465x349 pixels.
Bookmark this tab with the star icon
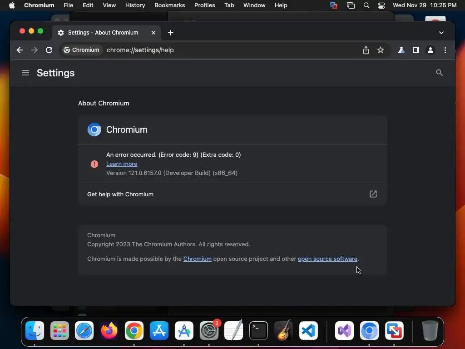pos(381,50)
